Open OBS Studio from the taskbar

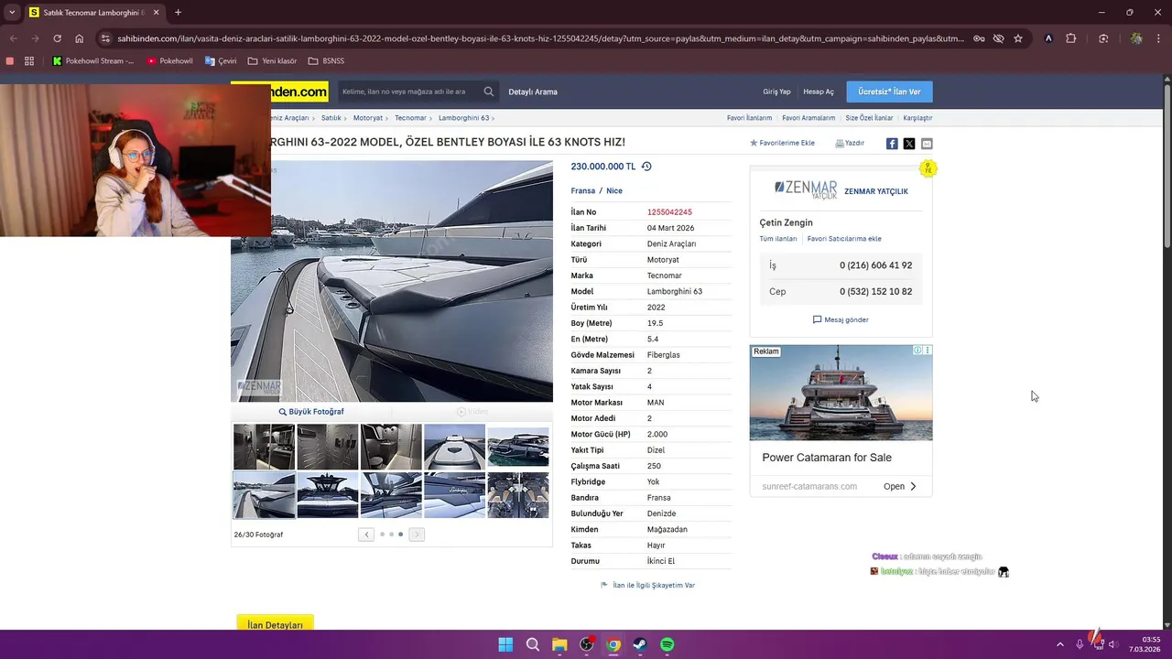586,644
